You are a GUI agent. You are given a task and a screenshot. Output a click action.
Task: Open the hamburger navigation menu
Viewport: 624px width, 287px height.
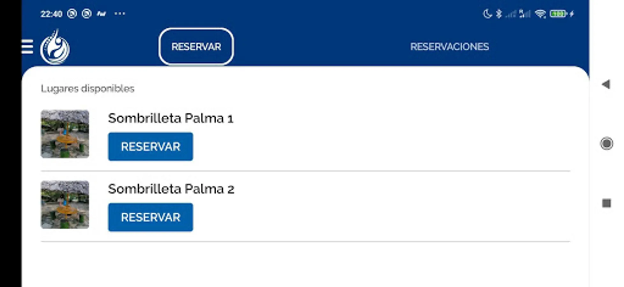27,47
